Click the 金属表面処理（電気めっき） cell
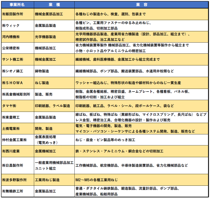 coord(54,140)
